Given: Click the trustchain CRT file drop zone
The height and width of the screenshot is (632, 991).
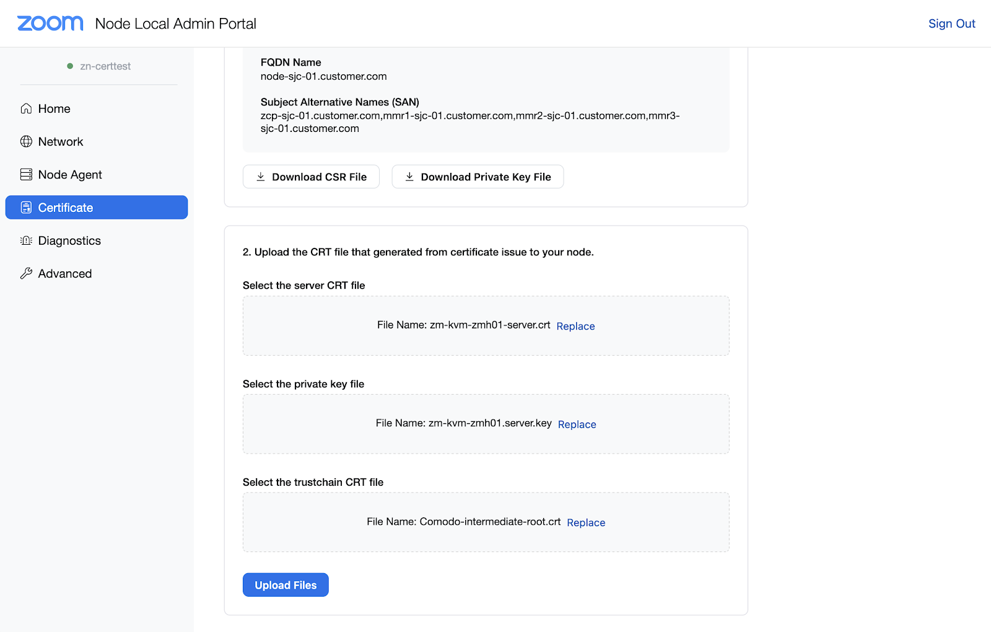Looking at the screenshot, I should point(310,522).
